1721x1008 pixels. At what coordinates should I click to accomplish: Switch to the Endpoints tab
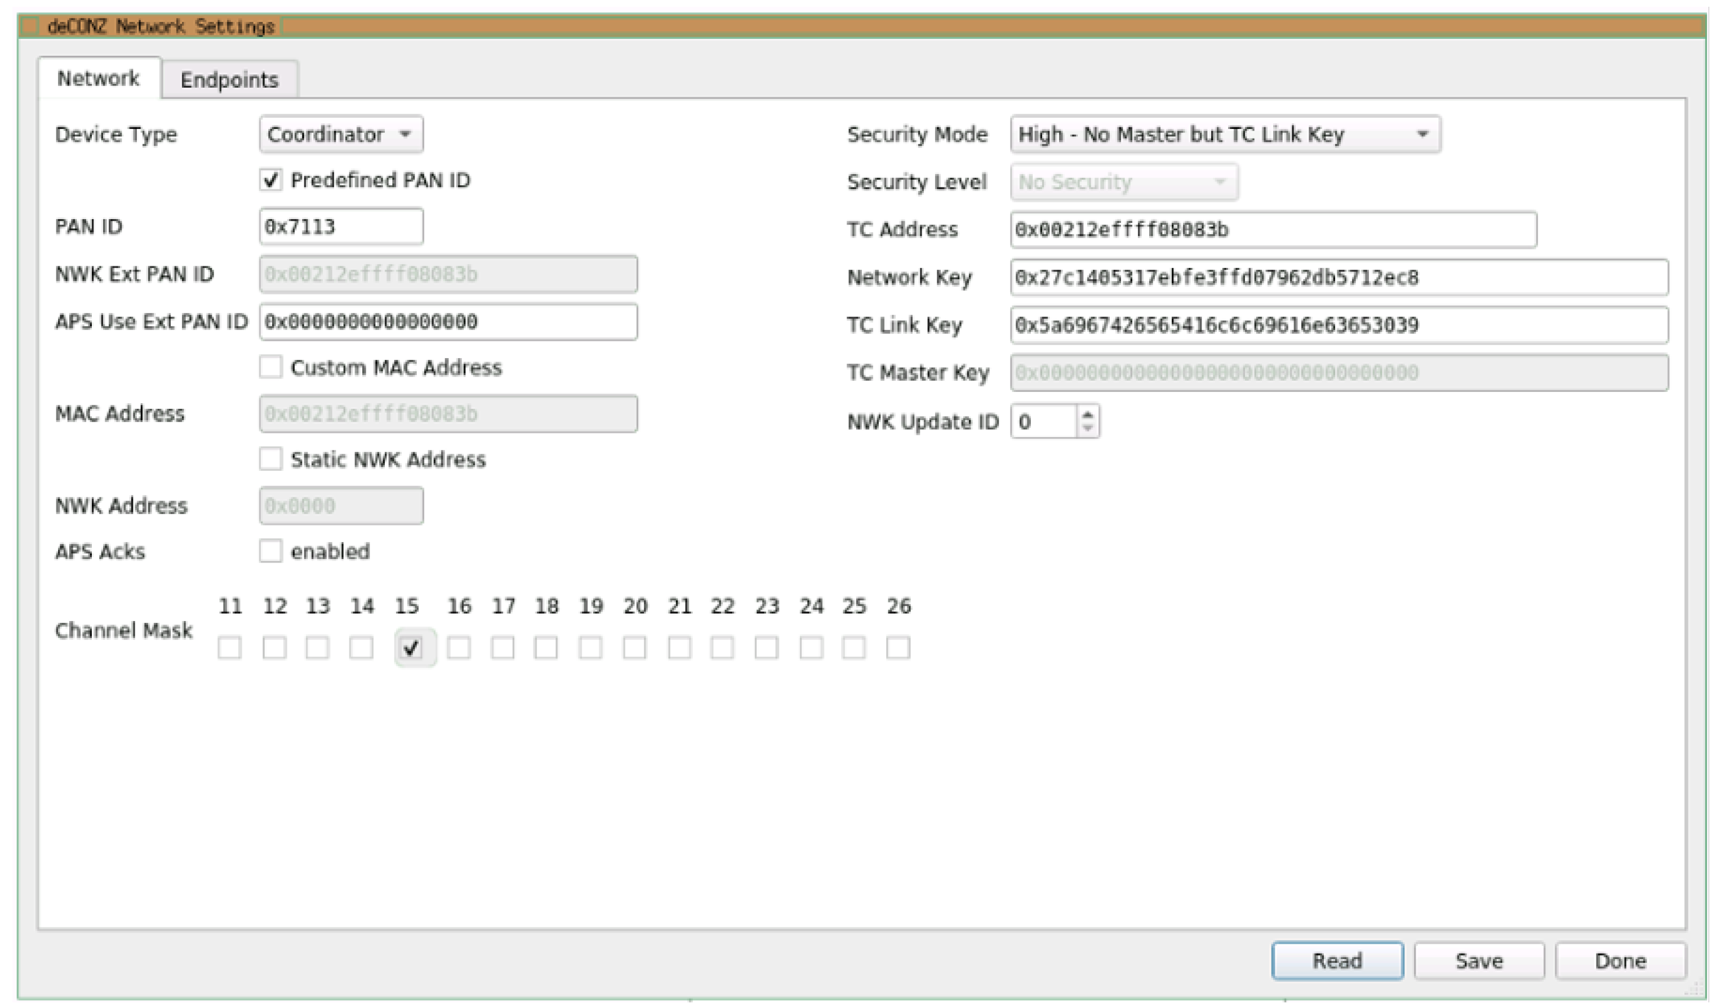[x=229, y=80]
